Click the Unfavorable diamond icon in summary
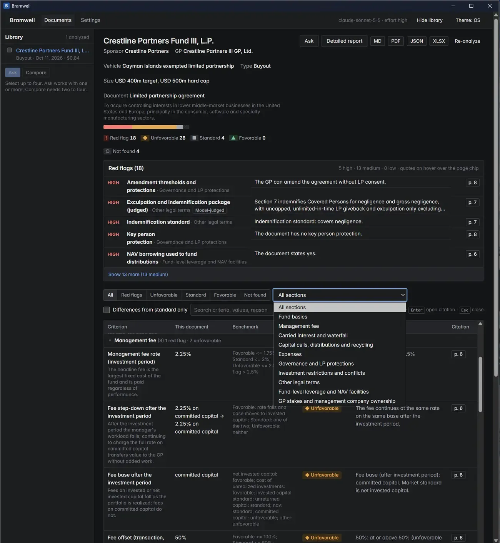This screenshot has height=543, width=500. click(145, 138)
